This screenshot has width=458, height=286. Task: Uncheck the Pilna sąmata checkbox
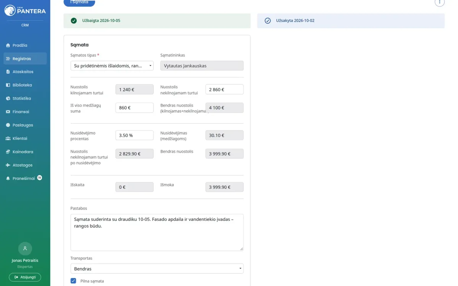(x=73, y=281)
